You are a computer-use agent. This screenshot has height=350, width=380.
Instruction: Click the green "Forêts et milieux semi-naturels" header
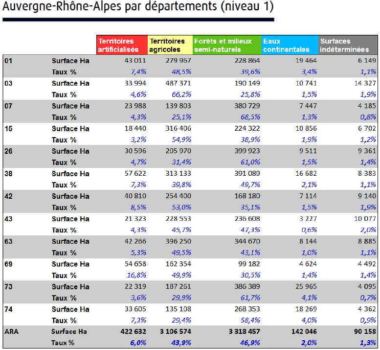point(226,45)
